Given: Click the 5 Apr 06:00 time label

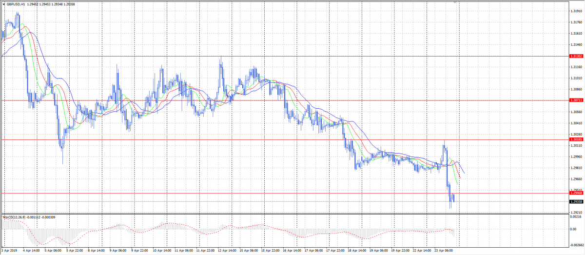Looking at the screenshot, I should point(53,251).
